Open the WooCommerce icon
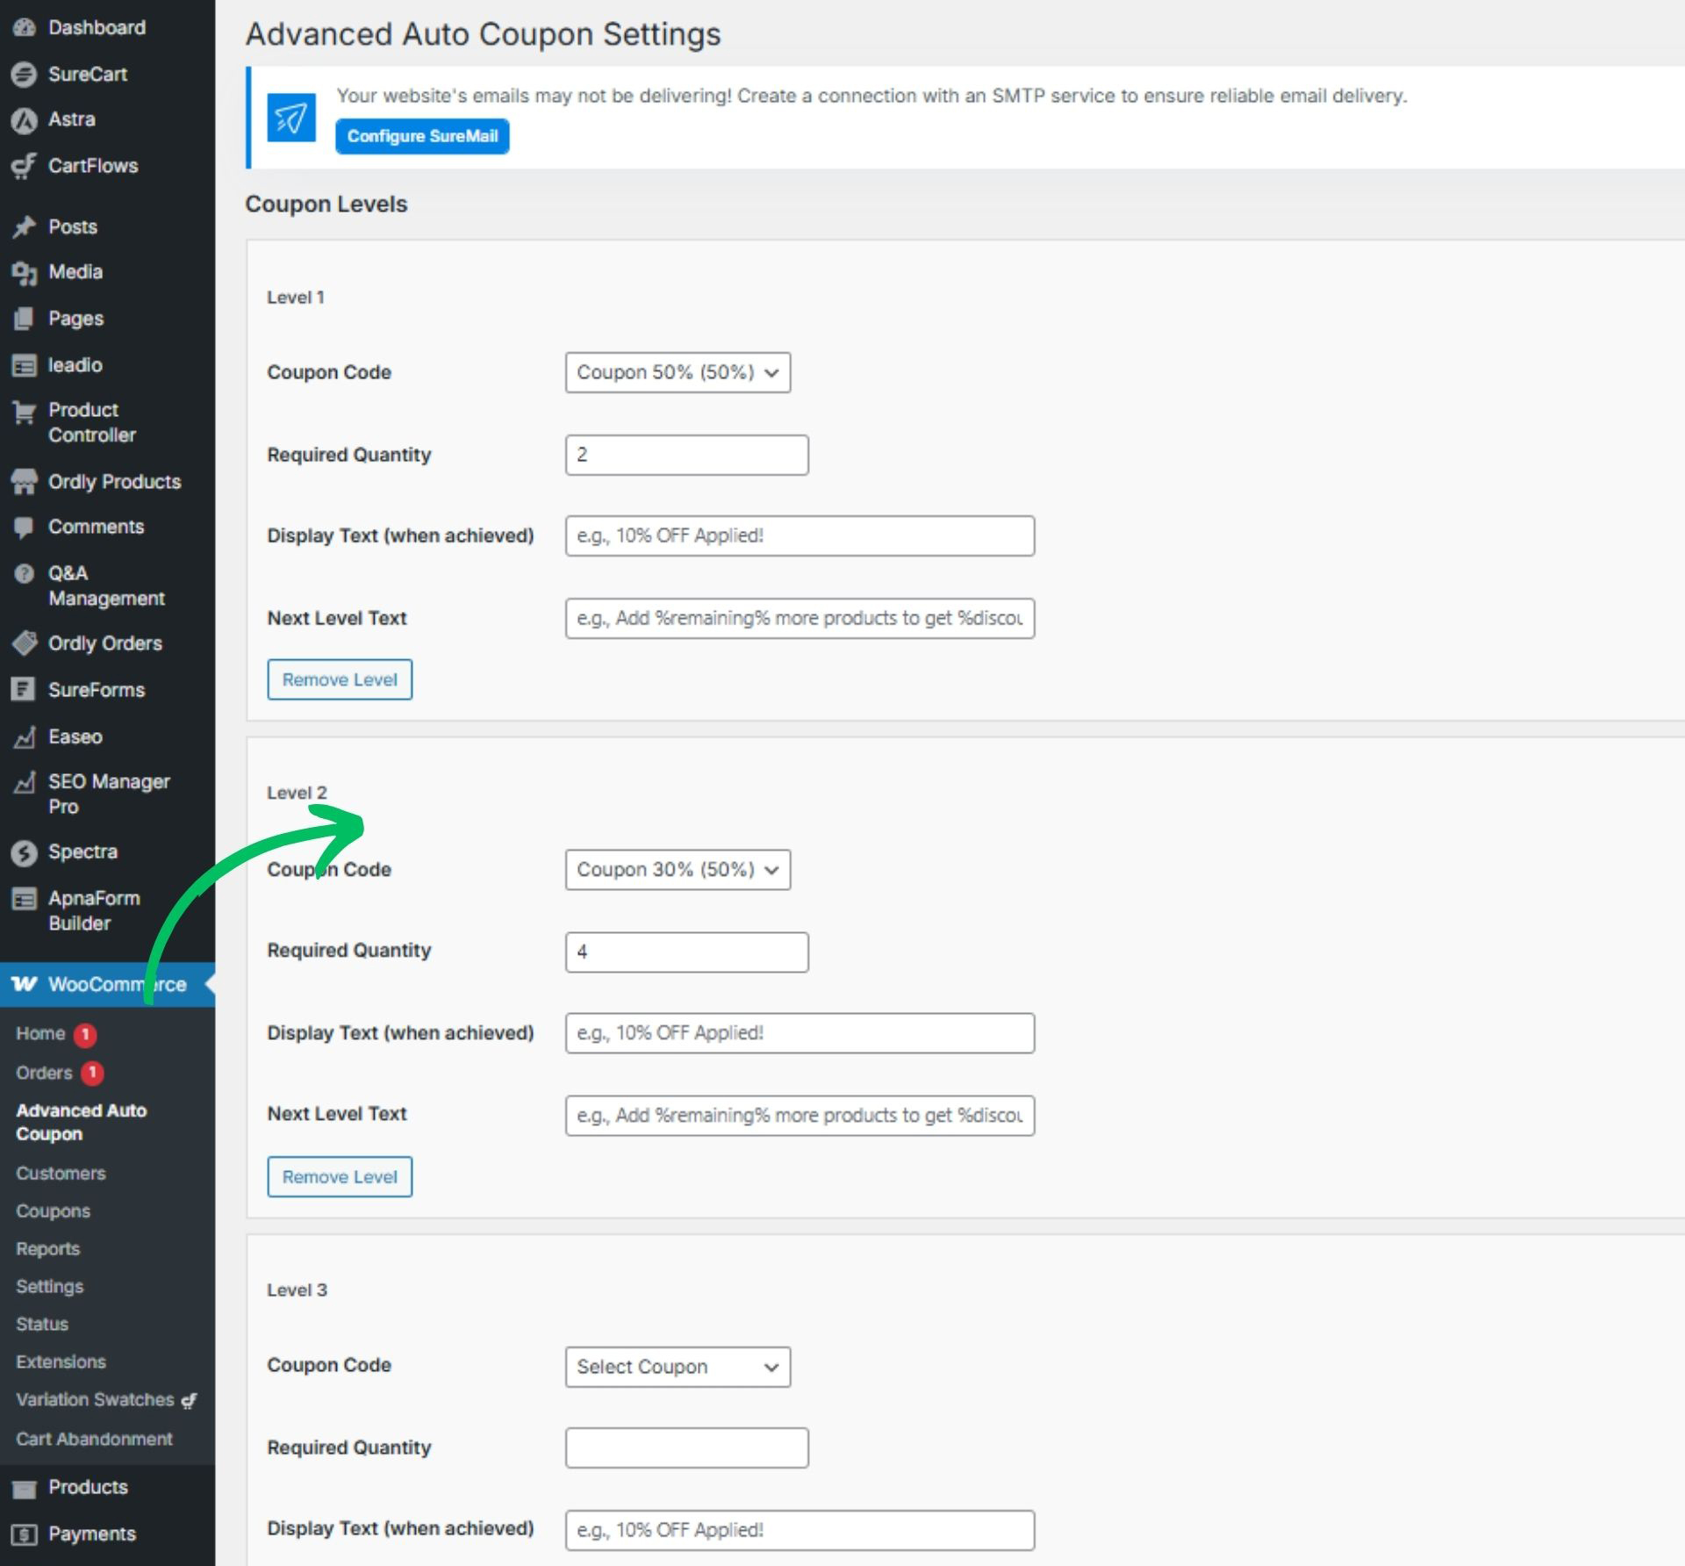 tap(25, 984)
